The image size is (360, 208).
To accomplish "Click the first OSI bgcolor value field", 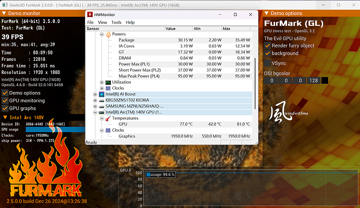I will pos(271,81).
